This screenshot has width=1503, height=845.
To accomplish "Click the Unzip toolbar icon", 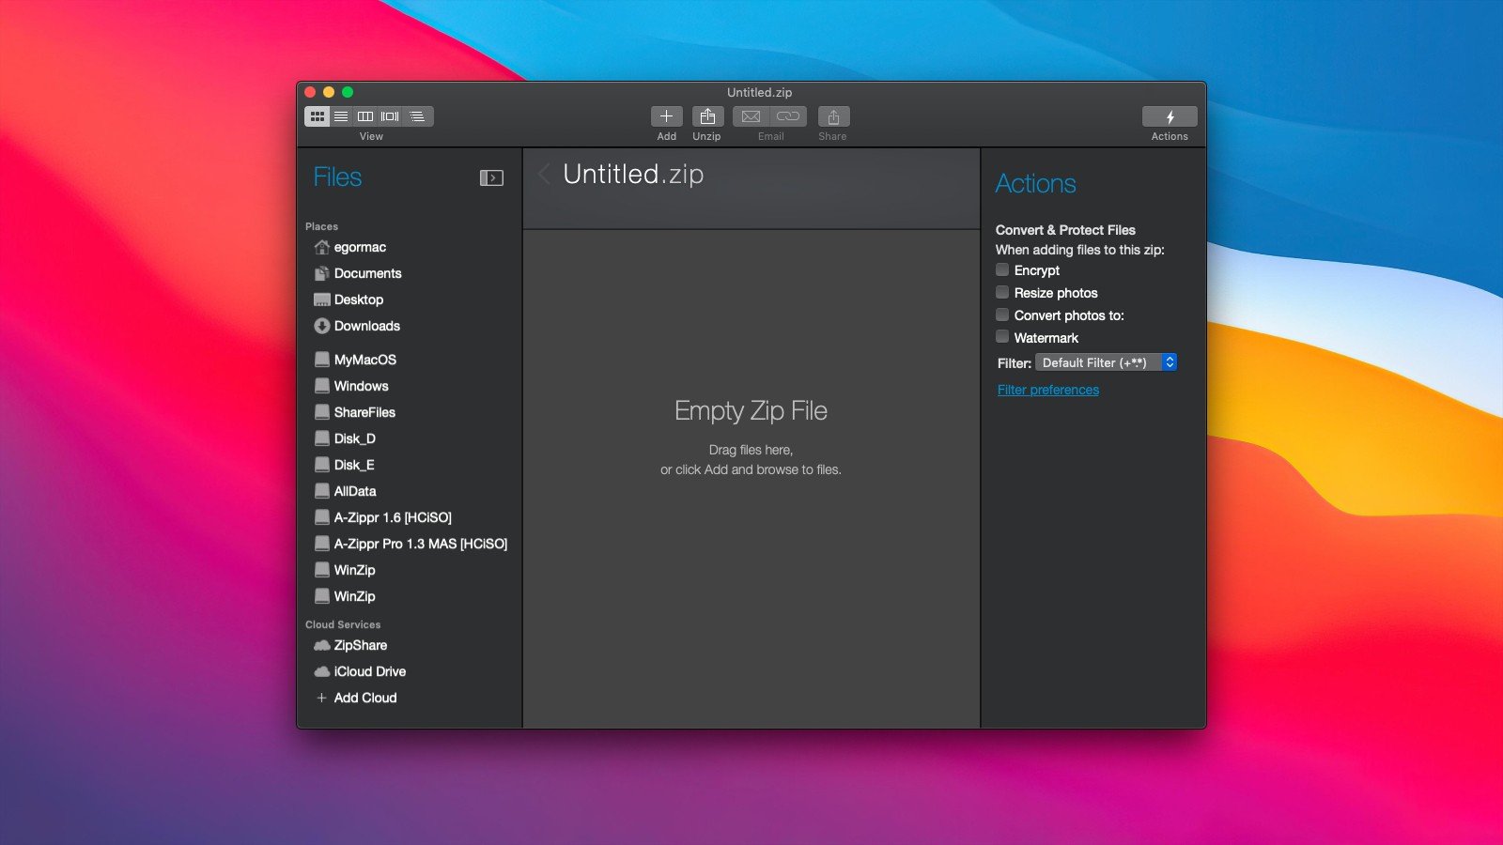I will 707,116.
